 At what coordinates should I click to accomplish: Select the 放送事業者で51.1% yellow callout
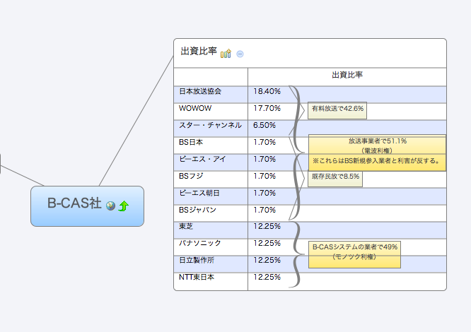377,153
